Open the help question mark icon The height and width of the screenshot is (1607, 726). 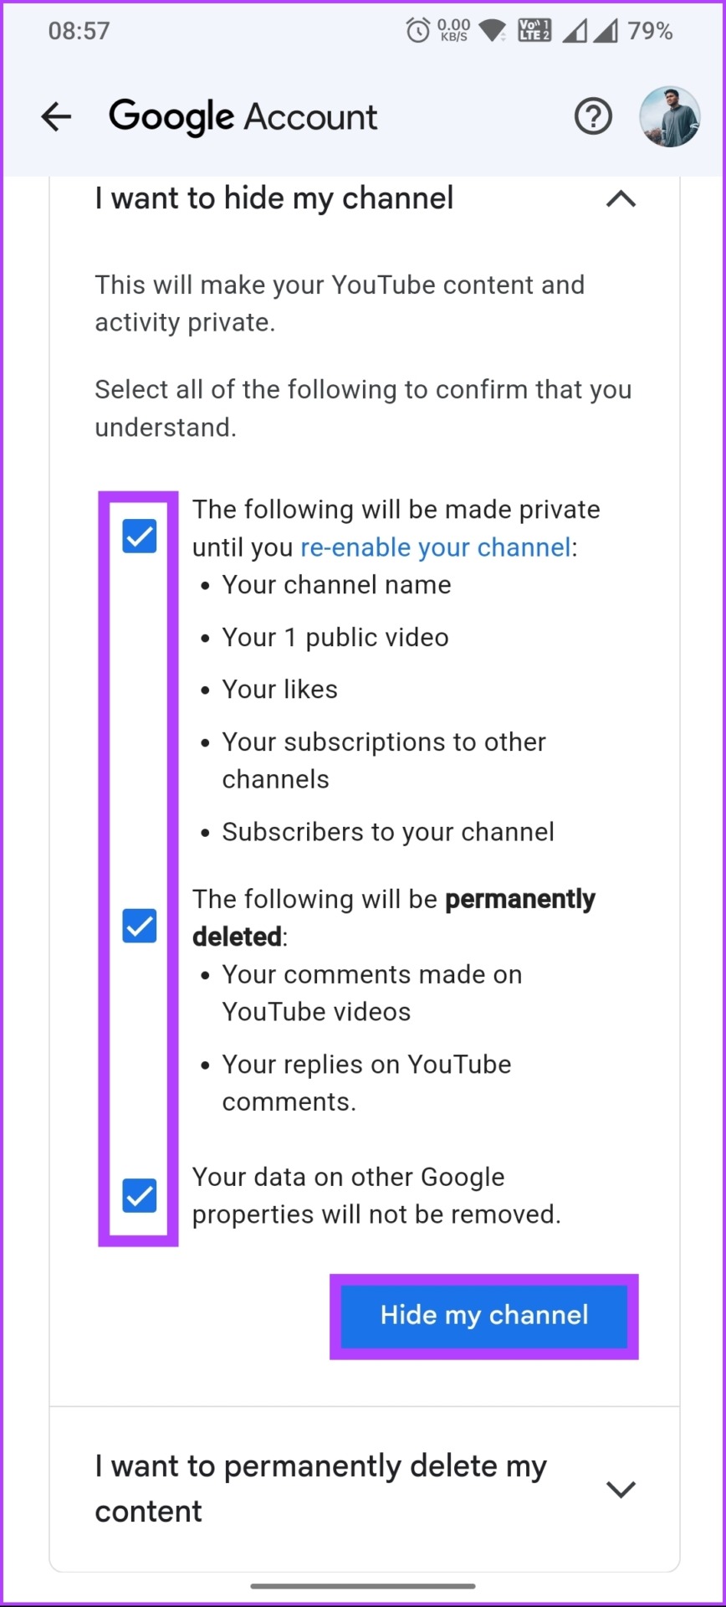coord(593,116)
